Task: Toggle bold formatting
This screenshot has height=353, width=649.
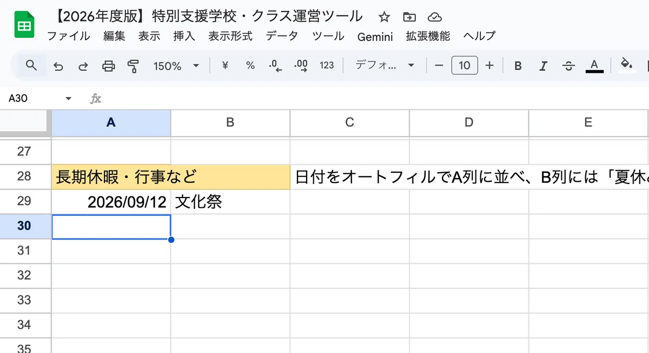Action: point(518,66)
